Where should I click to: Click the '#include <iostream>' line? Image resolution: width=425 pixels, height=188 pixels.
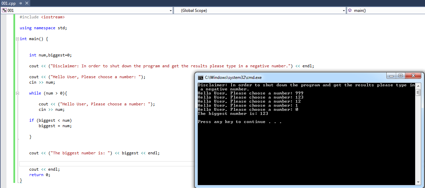point(42,17)
